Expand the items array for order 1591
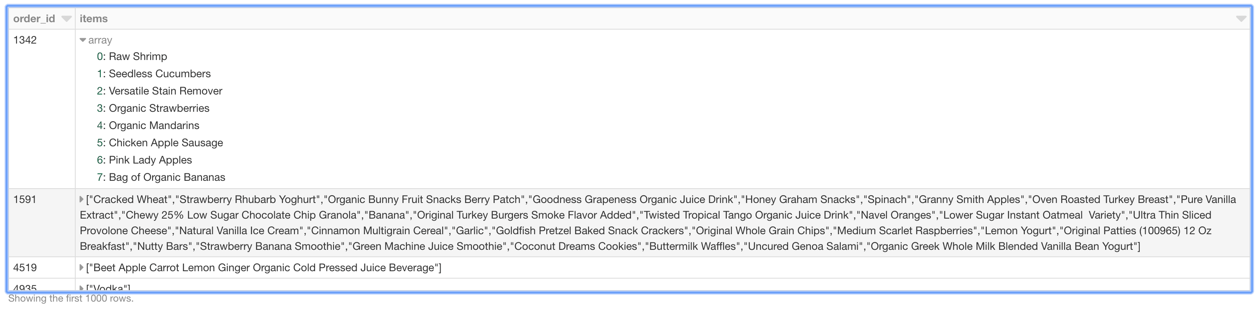This screenshot has width=1257, height=309. [81, 199]
